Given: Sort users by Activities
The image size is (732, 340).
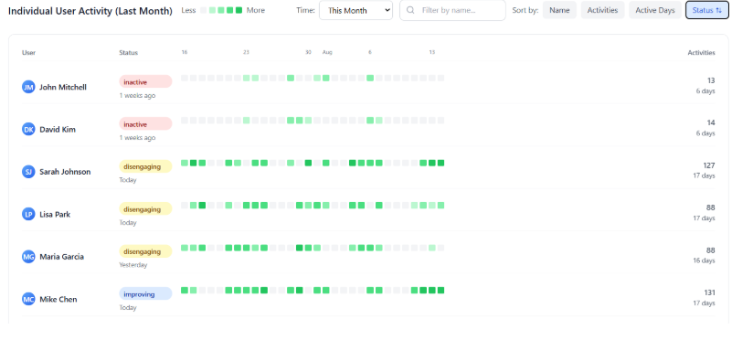Looking at the screenshot, I should coord(602,10).
